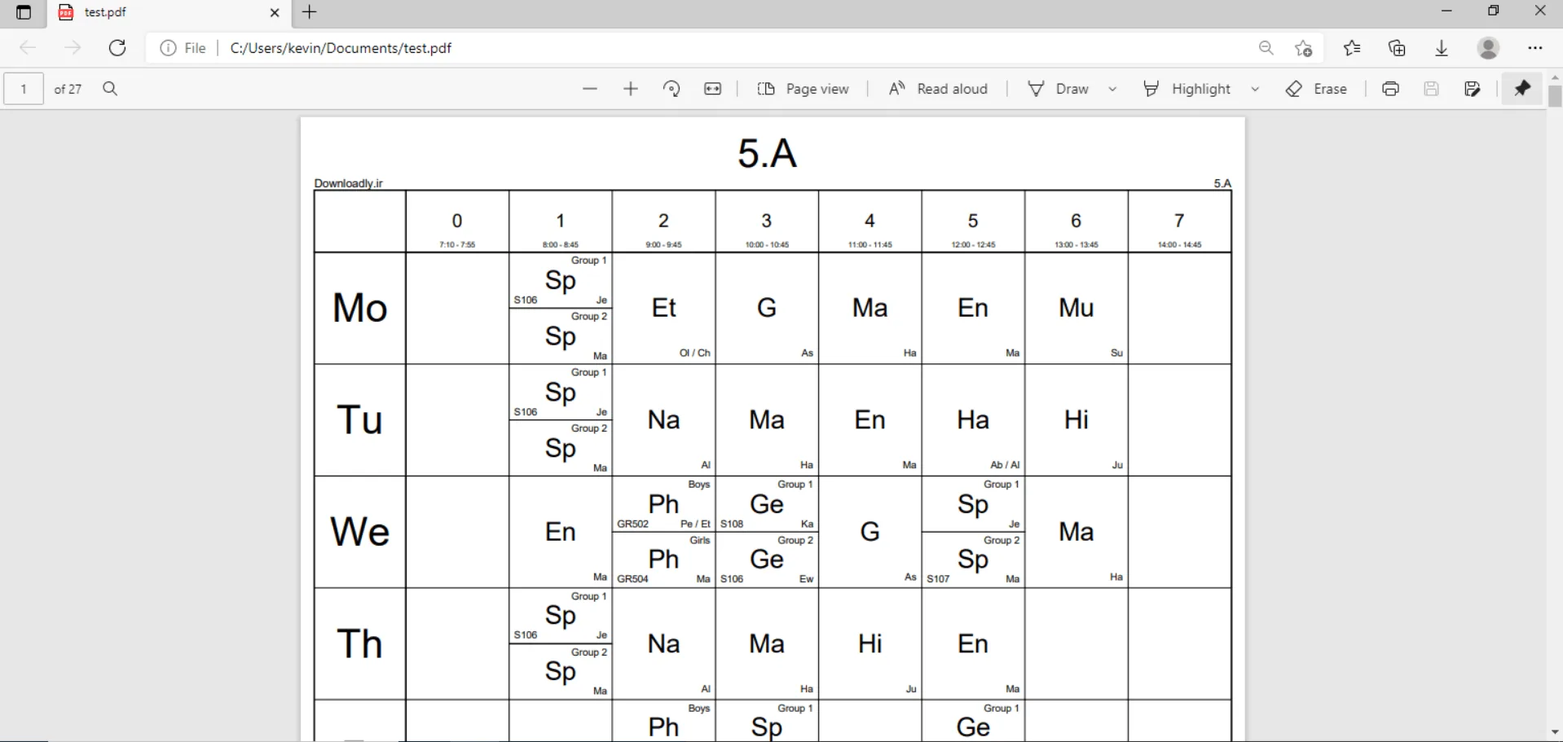Screen dimensions: 1563x742
Task: Click the Save As icon in PDF toolbar
Action: (x=1472, y=89)
